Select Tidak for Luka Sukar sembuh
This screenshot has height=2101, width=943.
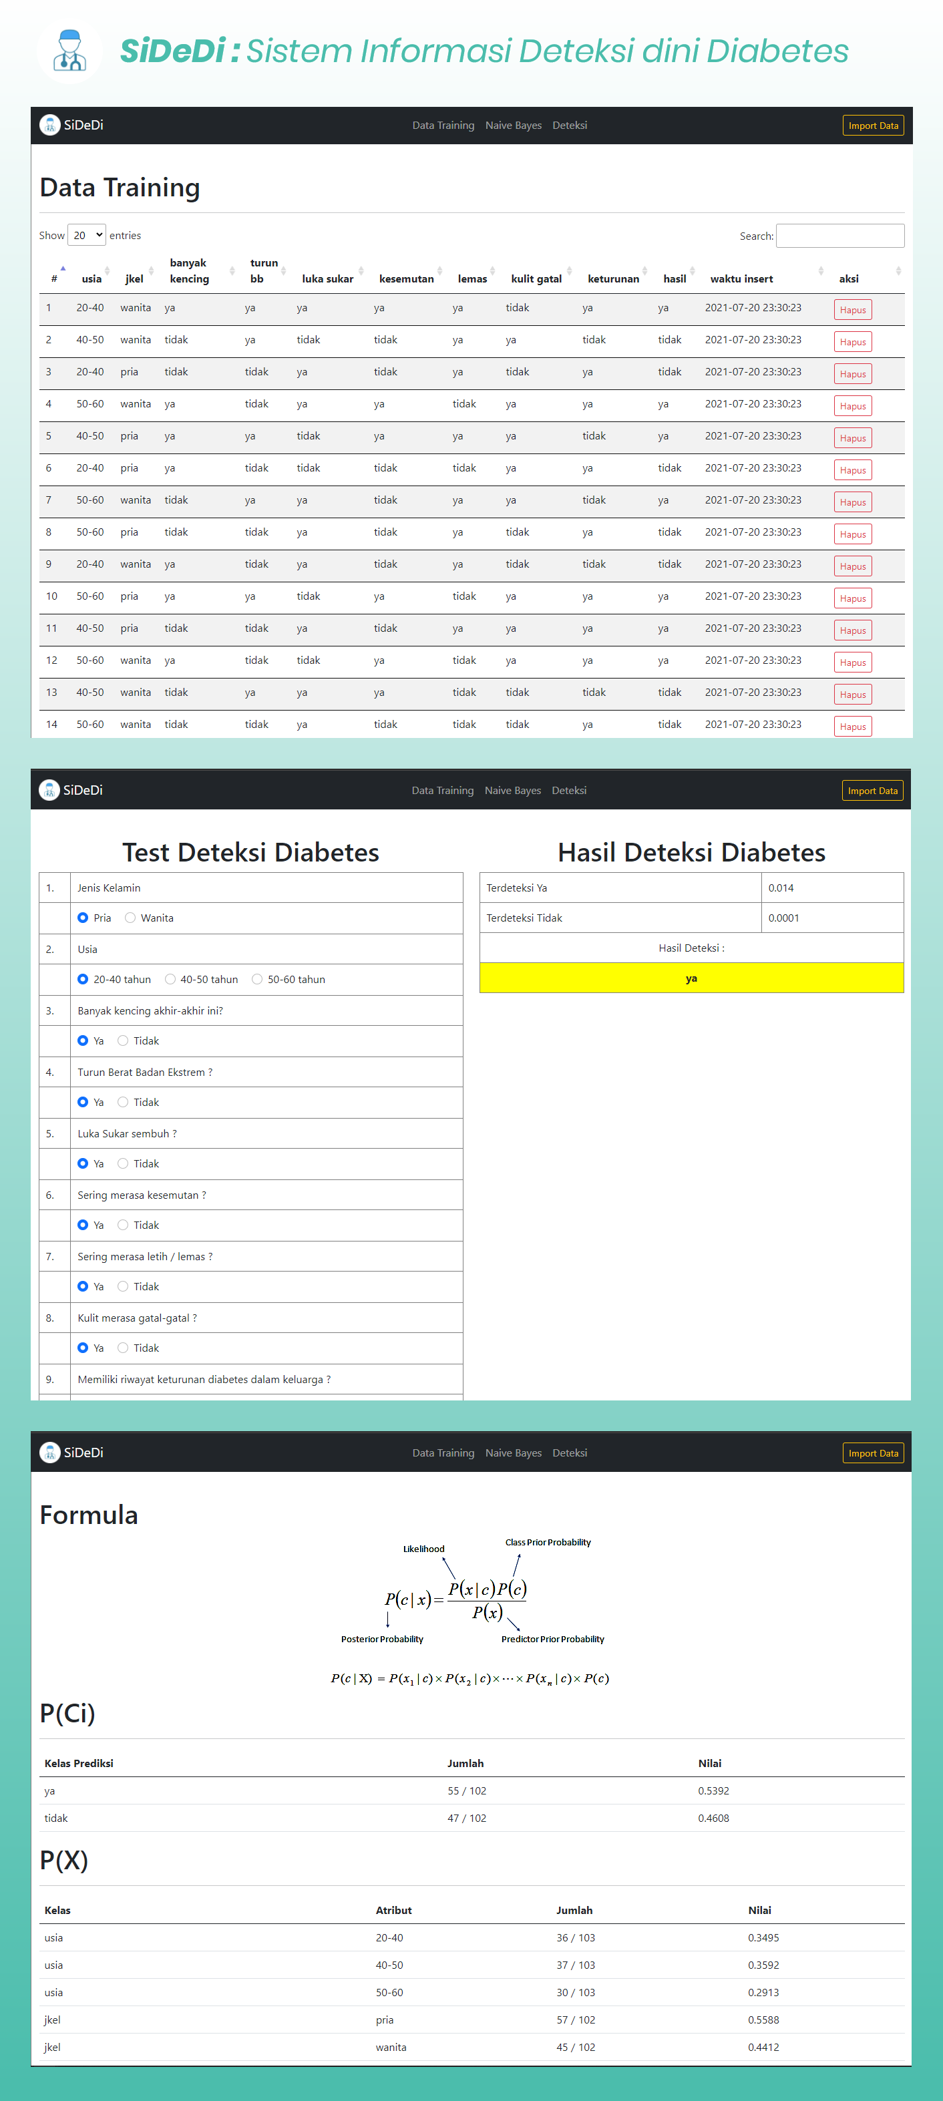pos(122,1163)
